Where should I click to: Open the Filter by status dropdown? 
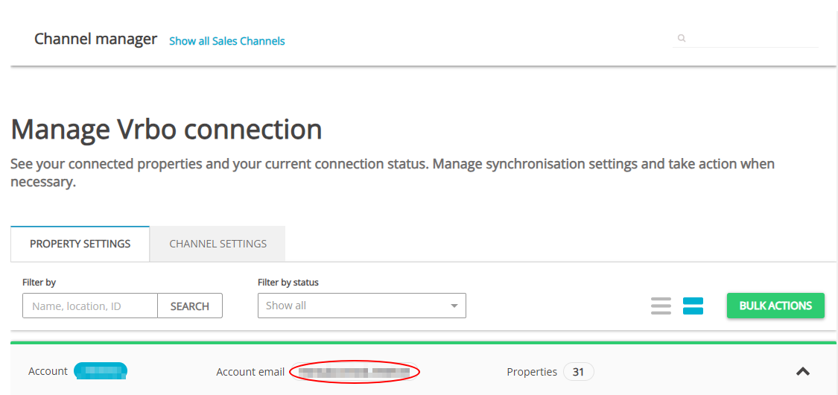(x=362, y=306)
